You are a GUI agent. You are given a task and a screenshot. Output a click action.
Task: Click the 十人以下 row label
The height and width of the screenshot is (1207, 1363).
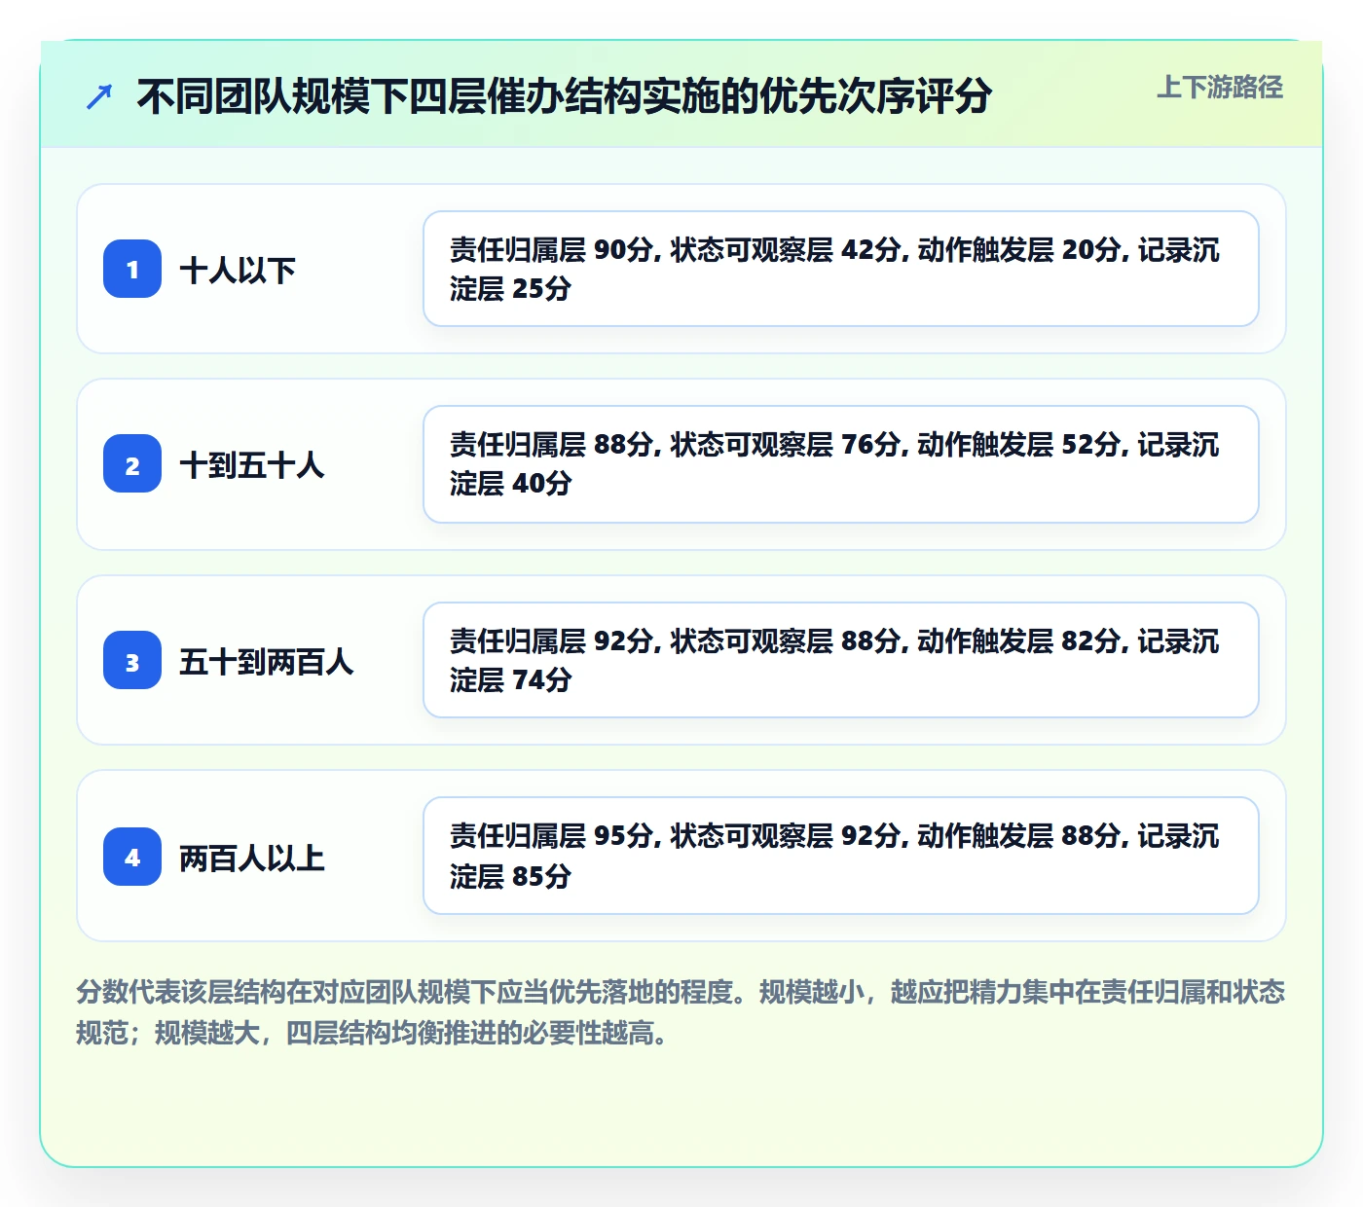tap(238, 270)
